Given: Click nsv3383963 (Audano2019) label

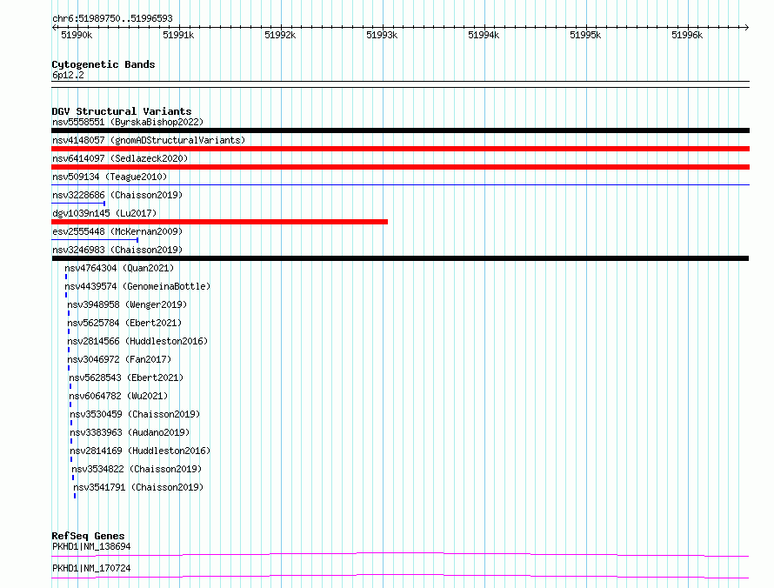Looking at the screenshot, I should point(130,432).
